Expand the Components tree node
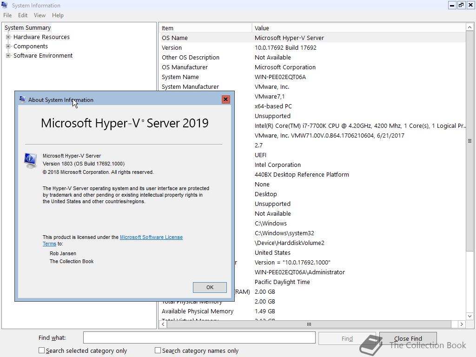Image resolution: width=476 pixels, height=357 pixels. coord(8,46)
